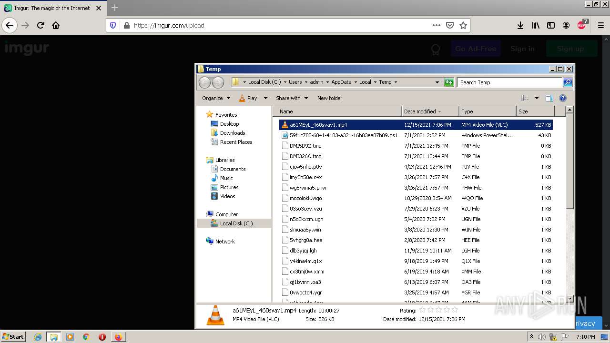The image size is (610, 343).
Task: Select Downloads in Favorites
Action: coord(233,133)
